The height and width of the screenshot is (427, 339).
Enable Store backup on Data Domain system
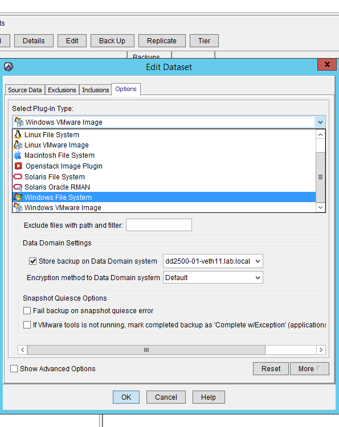(32, 261)
